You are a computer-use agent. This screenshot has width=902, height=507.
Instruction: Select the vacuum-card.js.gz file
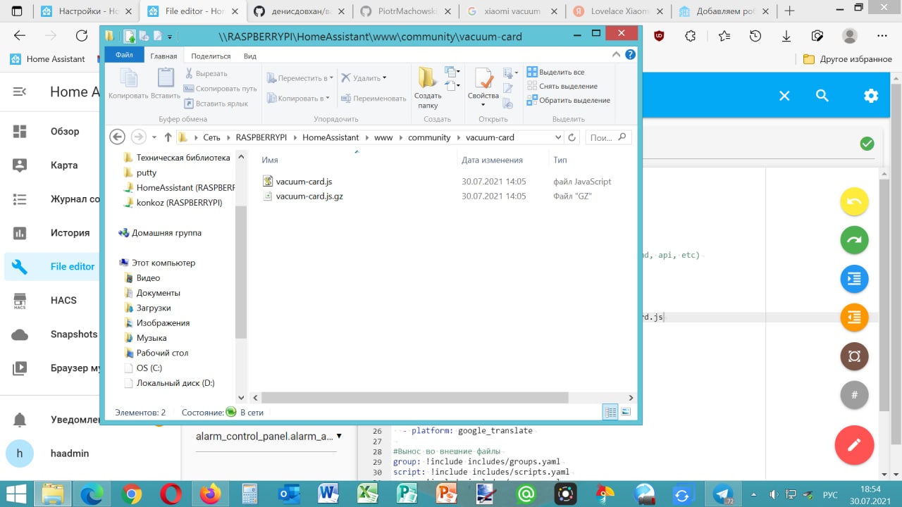[309, 196]
